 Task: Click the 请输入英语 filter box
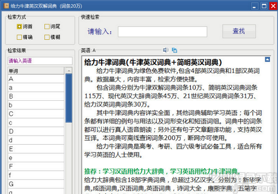(40, 61)
